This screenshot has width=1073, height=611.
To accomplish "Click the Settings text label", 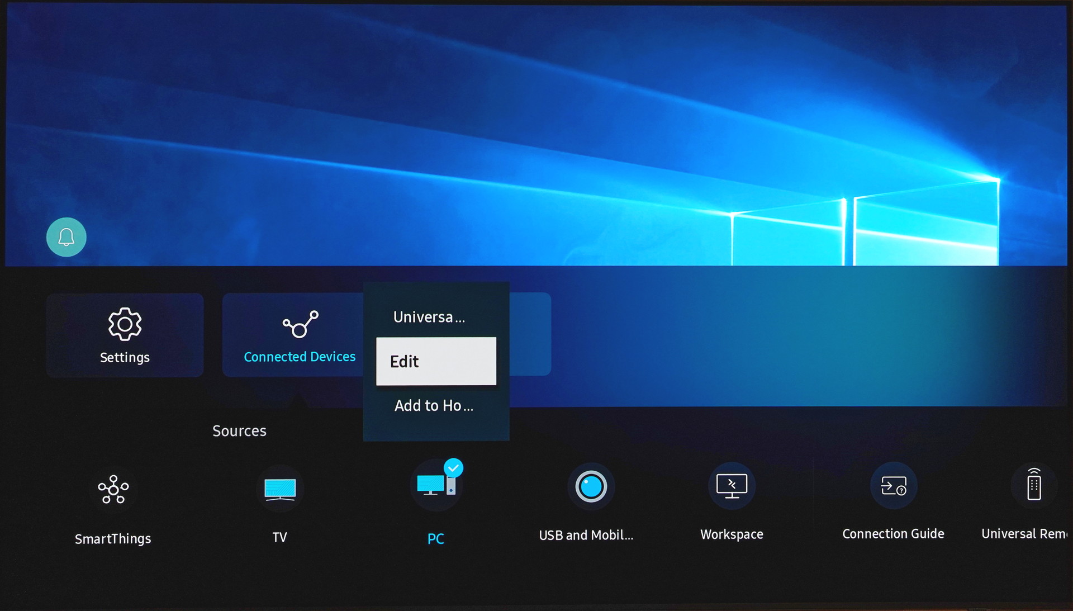I will click(x=125, y=357).
